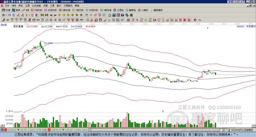Viewport: 256px width, 137px height.
Task: Open the 资讯 menu
Action: coord(20,6)
